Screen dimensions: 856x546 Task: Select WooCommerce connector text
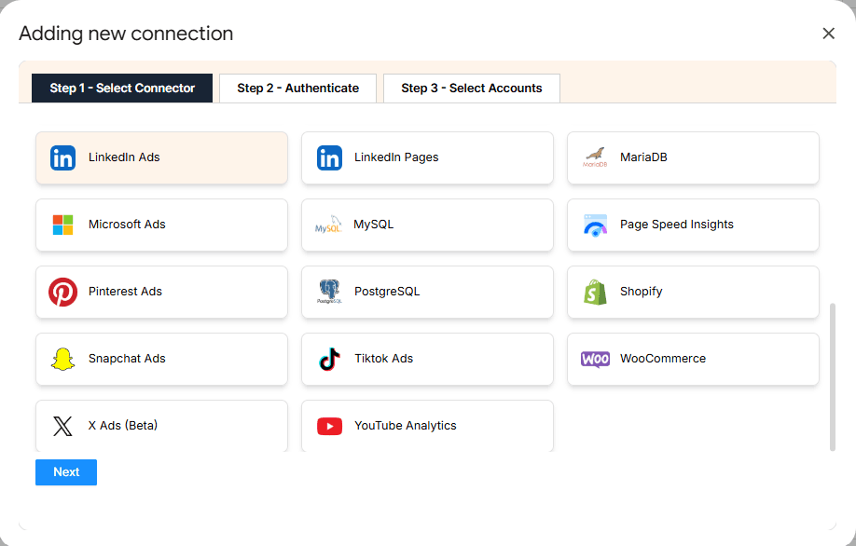(x=663, y=359)
